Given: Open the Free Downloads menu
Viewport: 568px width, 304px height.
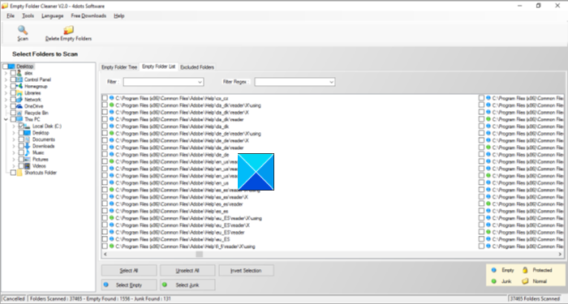Looking at the screenshot, I should coord(88,16).
